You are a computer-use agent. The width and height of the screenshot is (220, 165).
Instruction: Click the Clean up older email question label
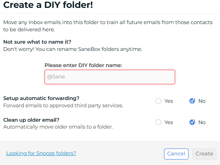coord(31,120)
